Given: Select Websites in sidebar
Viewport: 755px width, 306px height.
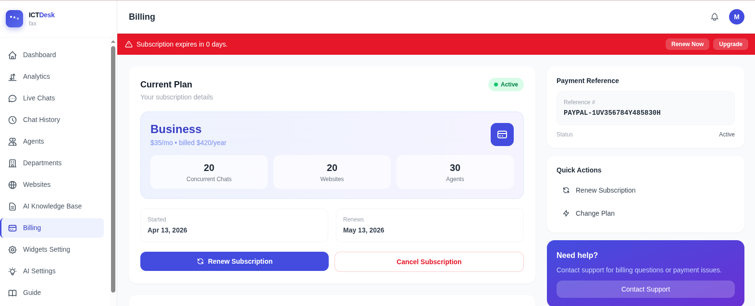Looking at the screenshot, I should (x=52, y=184).
